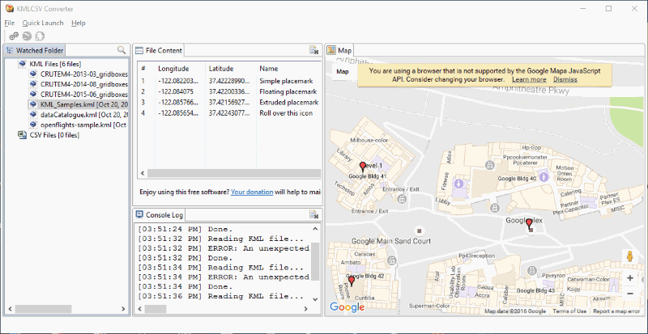
Task: Open the 'Your donation' link
Action: [x=252, y=192]
